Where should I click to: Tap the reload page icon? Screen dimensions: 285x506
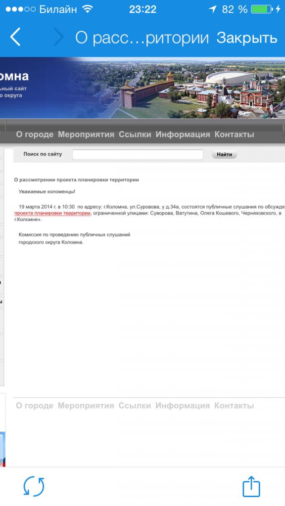34,486
